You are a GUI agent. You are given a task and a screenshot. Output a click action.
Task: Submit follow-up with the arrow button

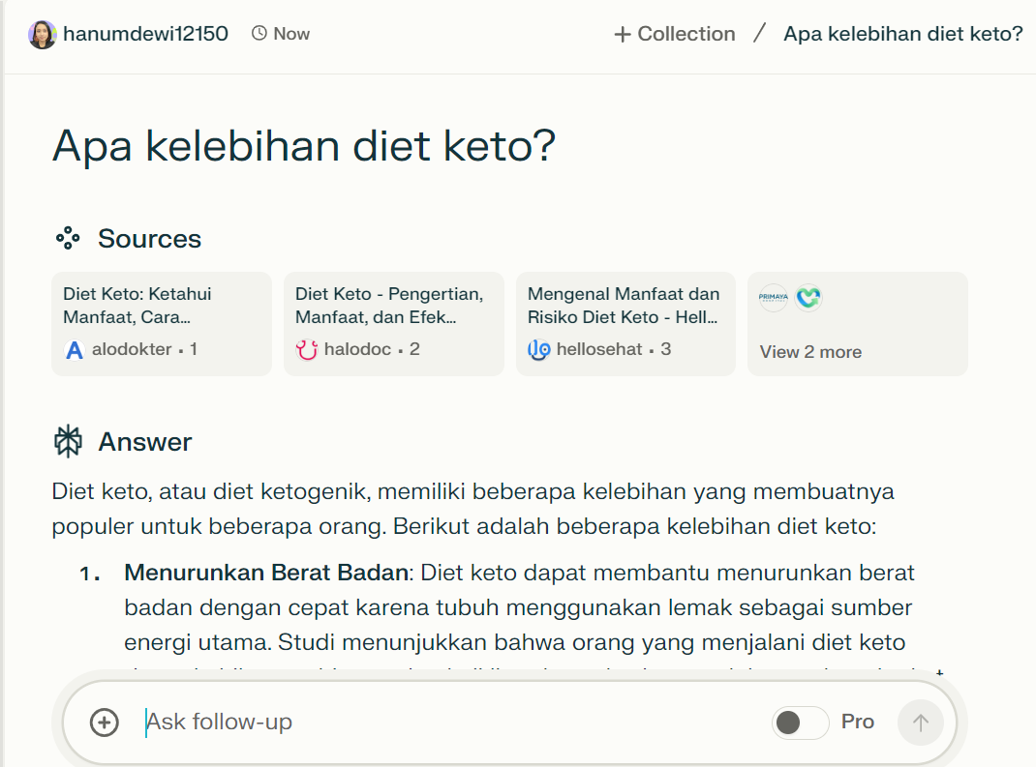tap(920, 723)
